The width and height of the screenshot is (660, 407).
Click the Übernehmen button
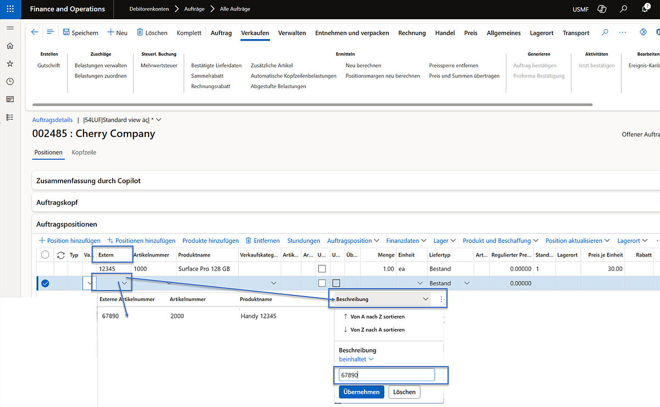361,392
